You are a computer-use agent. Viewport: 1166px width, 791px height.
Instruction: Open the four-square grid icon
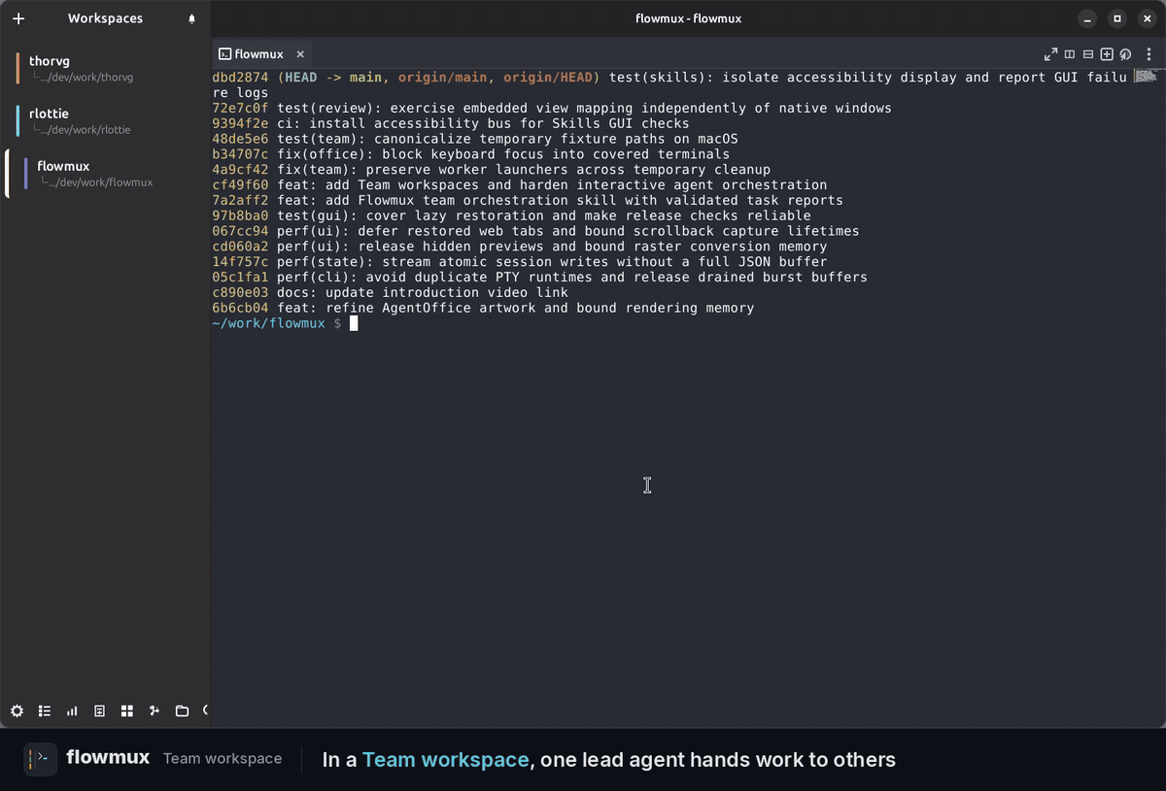[x=127, y=711]
